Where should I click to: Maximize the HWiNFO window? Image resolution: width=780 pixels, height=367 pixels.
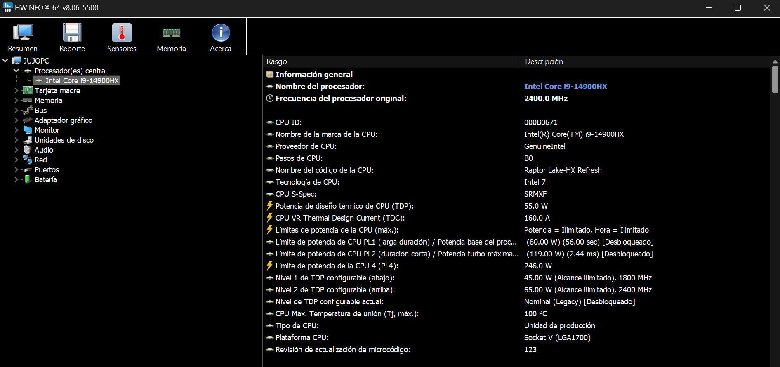[x=738, y=7]
